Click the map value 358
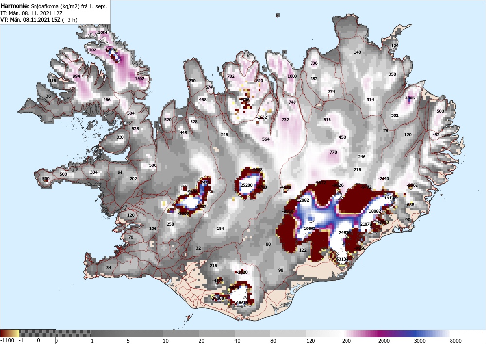Screen dimensions: 486x344 pos(392,74)
